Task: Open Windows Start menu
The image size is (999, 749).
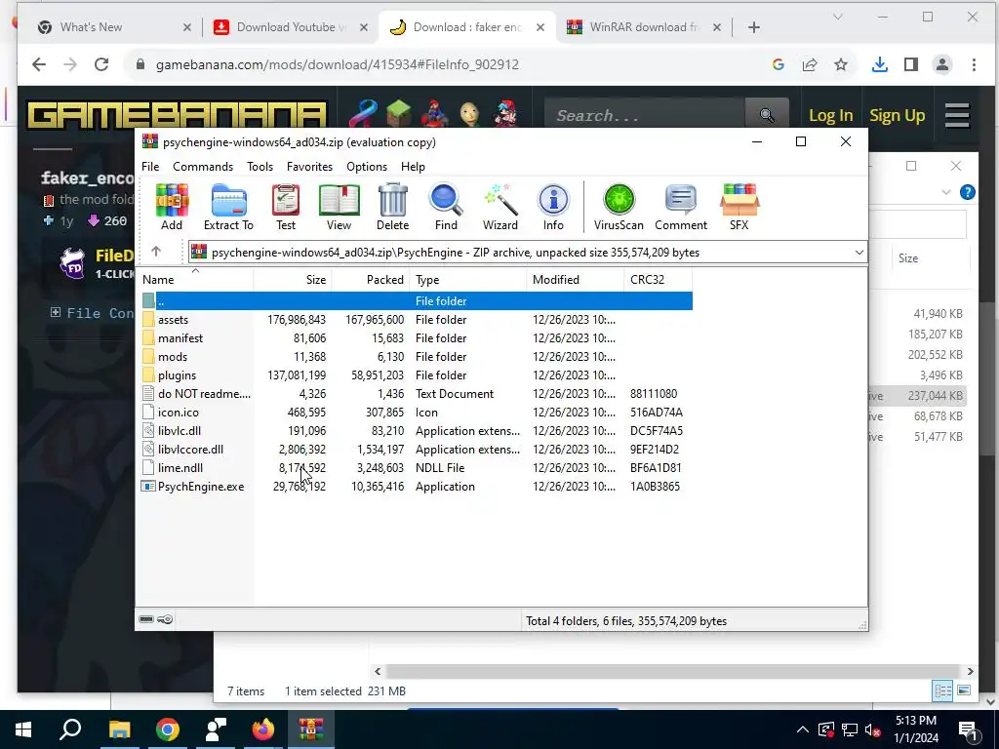Action: tap(23, 729)
